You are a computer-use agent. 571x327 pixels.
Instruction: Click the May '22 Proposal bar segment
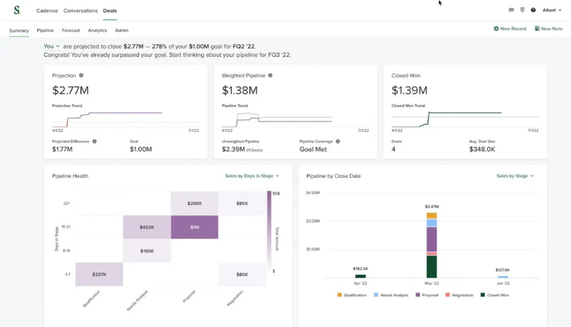(x=432, y=240)
